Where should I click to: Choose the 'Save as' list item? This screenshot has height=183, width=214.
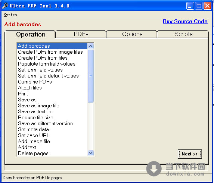pyautogui.click(x=52, y=100)
